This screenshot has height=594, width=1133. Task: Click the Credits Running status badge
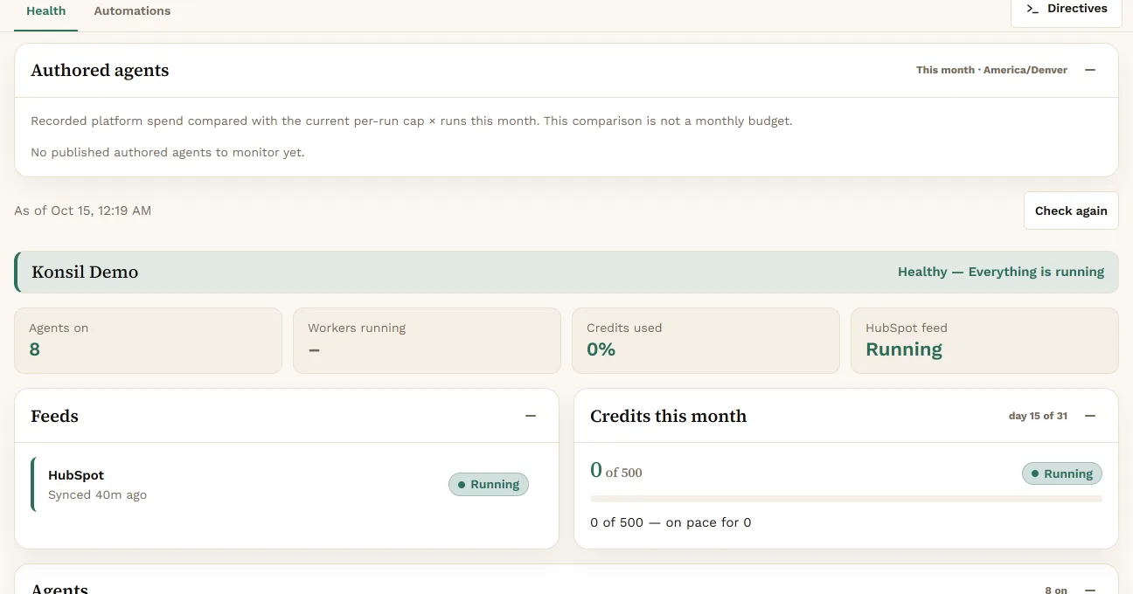pos(1062,473)
